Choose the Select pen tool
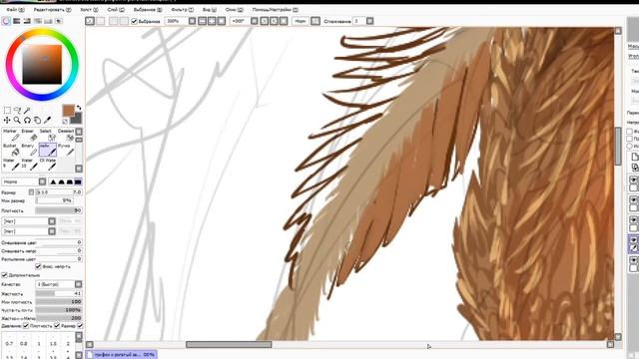Image resolution: width=639 pixels, height=359 pixels. coord(48,136)
